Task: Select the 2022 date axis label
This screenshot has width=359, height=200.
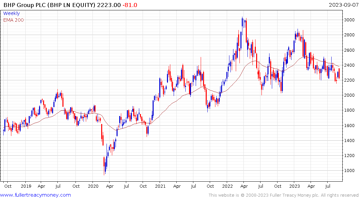Action: click(227, 186)
